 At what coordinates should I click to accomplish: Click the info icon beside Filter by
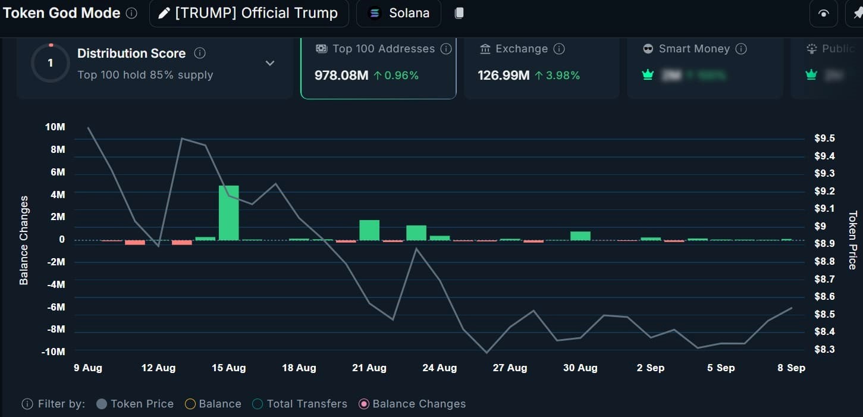[27, 404]
